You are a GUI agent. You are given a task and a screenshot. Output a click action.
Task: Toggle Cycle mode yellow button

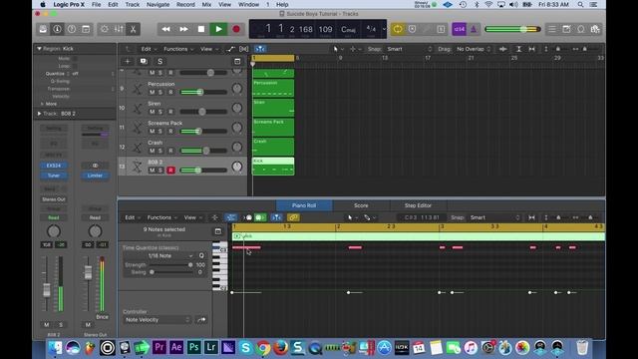click(398, 29)
